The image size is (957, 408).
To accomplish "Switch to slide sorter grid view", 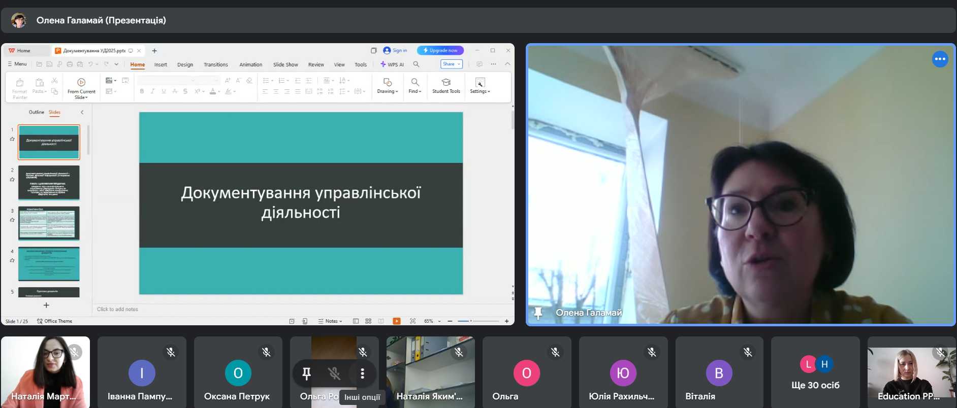I will (x=368, y=321).
